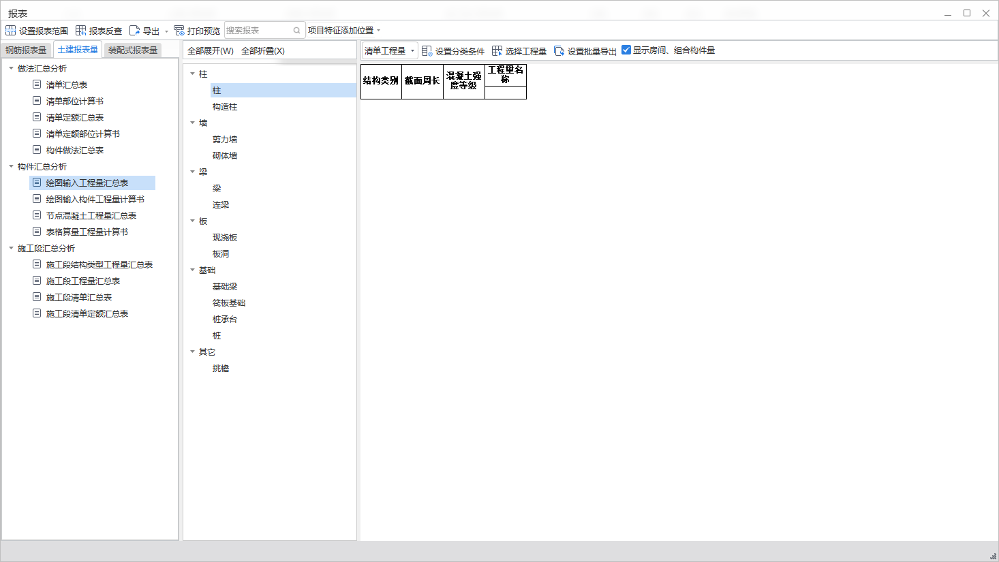Click the document icon beside 节点混凝土工程量汇总表
Viewport: 999px width, 562px height.
pos(37,215)
